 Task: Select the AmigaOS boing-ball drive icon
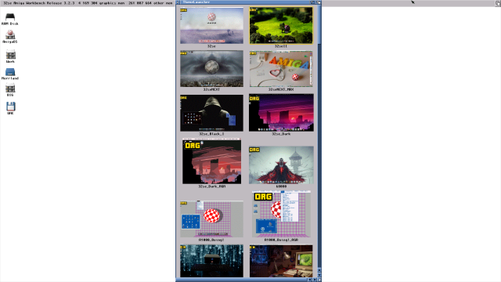pyautogui.click(x=10, y=37)
